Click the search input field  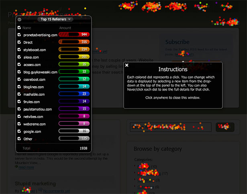click(x=171, y=127)
